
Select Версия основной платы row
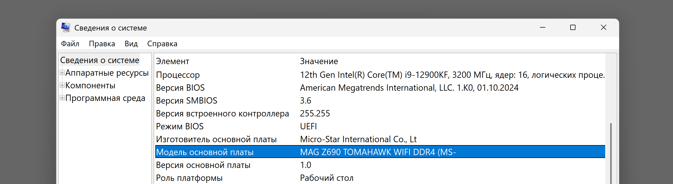(x=380, y=165)
